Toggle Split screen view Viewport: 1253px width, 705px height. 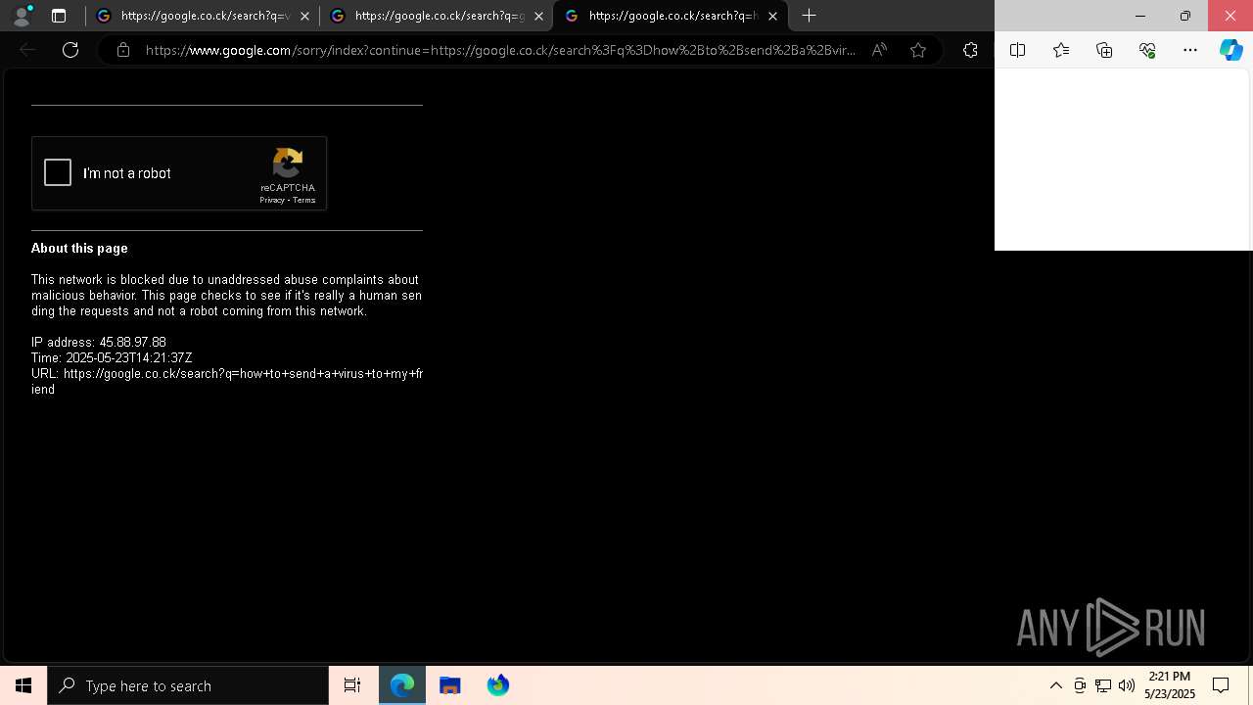pyautogui.click(x=1018, y=50)
